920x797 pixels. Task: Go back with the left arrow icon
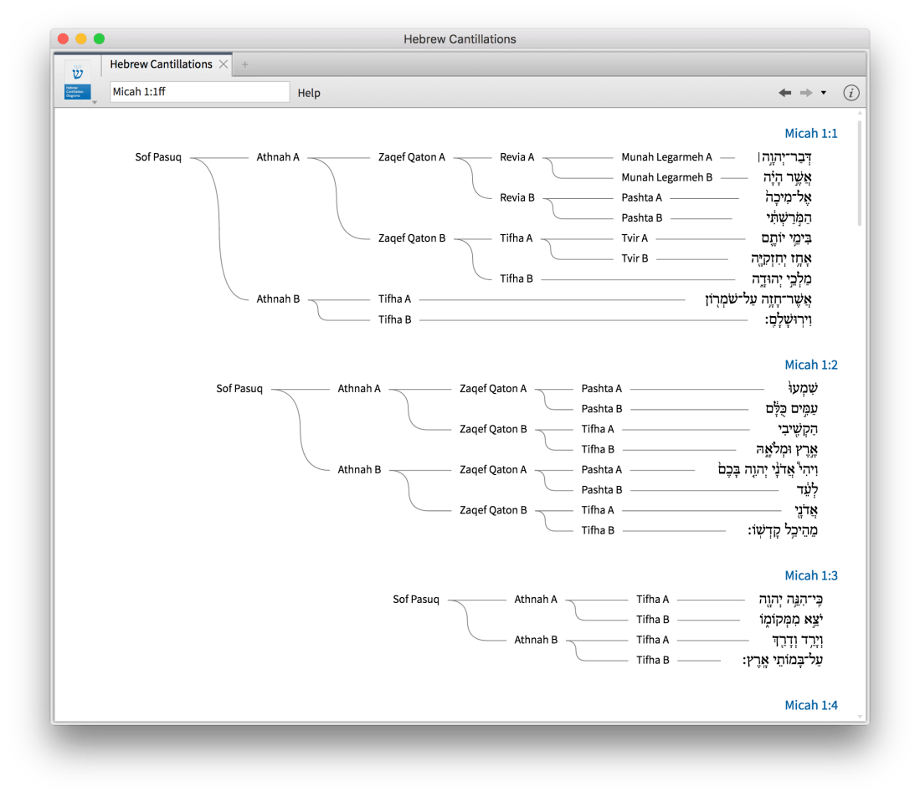point(784,93)
